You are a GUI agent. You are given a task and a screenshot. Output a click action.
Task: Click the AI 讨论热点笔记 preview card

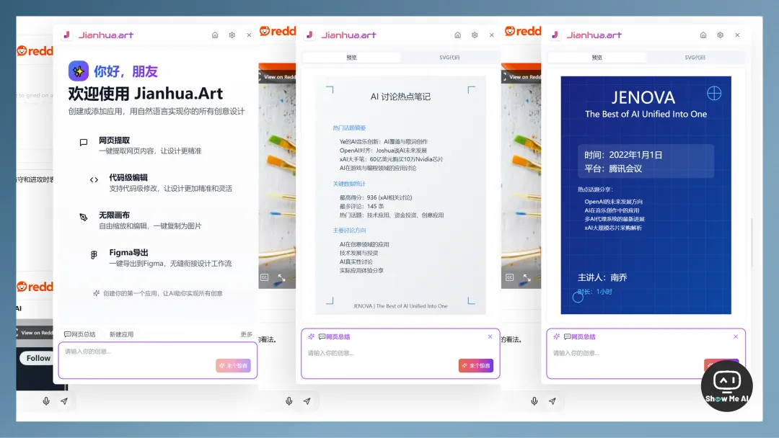pyautogui.click(x=400, y=195)
